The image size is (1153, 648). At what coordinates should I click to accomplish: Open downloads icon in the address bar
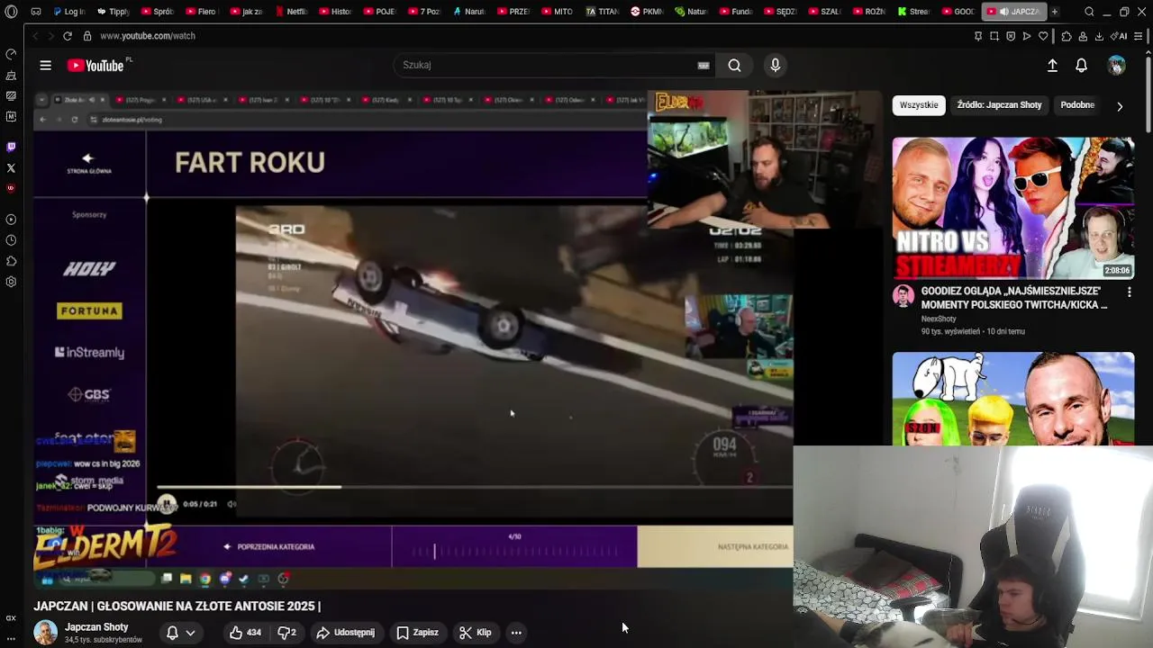[1099, 36]
